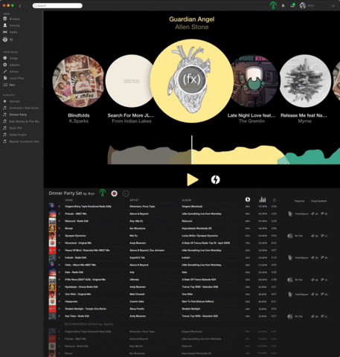Open Gramatik / Red Socks playlist
The width and height of the screenshot is (340, 357).
[25, 108]
